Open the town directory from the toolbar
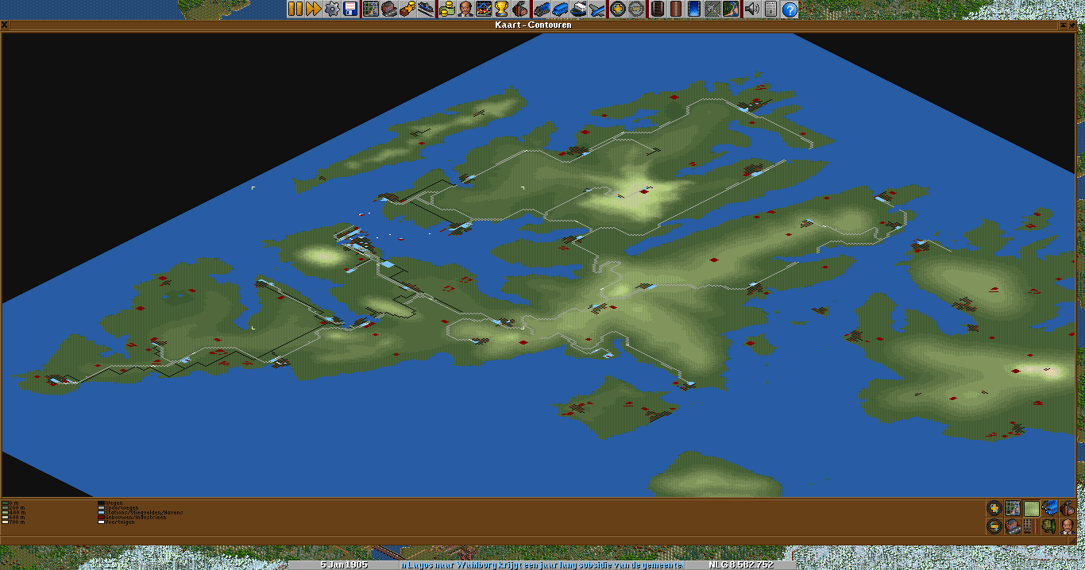Viewport: 1085px width, 570px height. click(x=389, y=9)
